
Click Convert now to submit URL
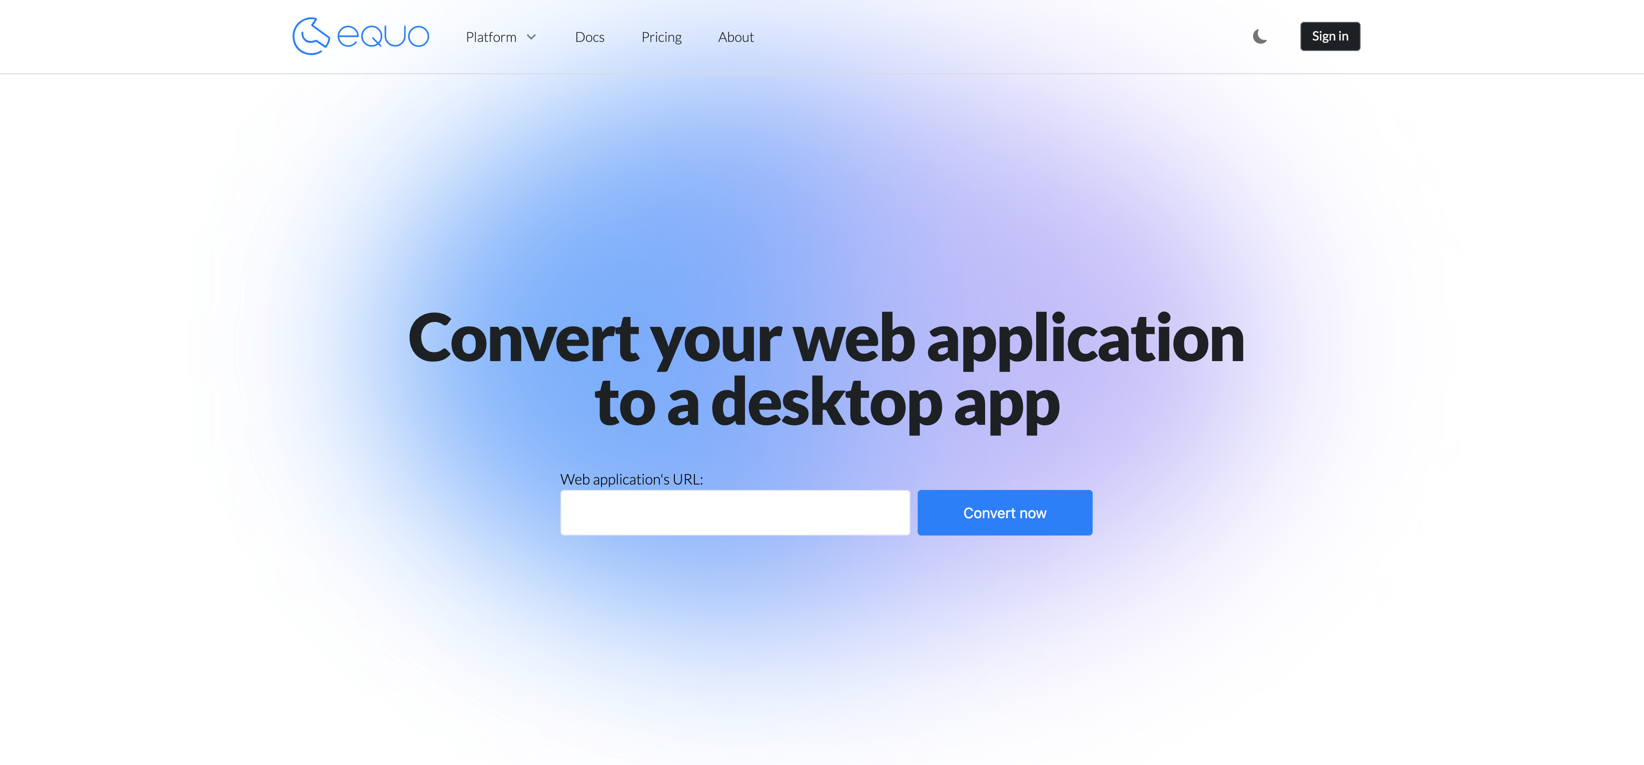(1004, 512)
